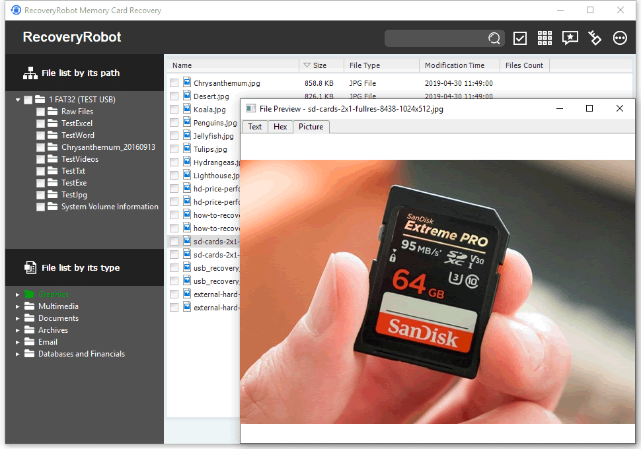Open the feedback star chat icon
The width and height of the screenshot is (641, 449).
tap(570, 38)
